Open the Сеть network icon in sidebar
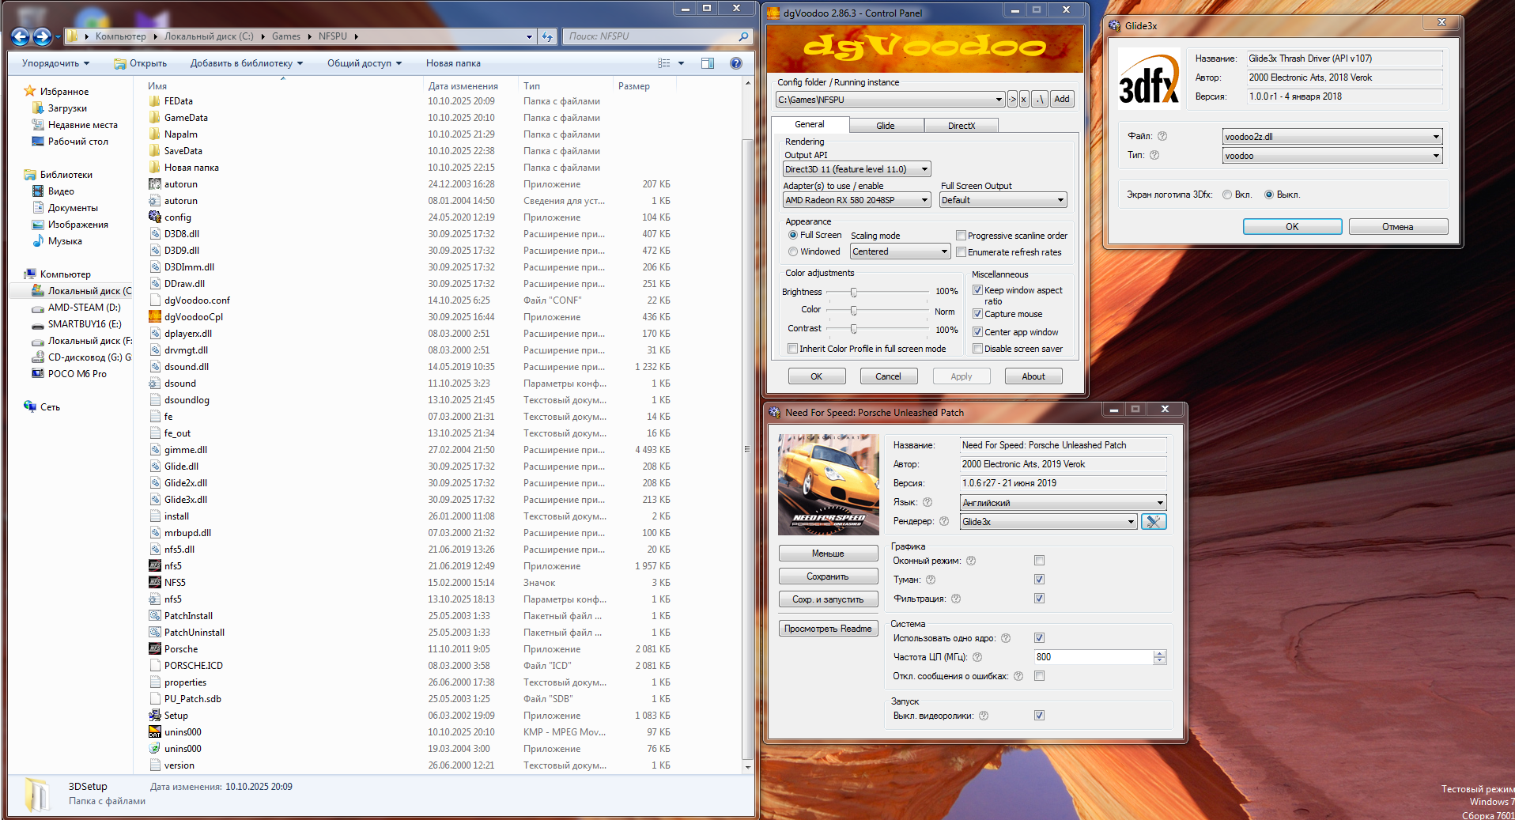1515x820 pixels. pos(30,407)
